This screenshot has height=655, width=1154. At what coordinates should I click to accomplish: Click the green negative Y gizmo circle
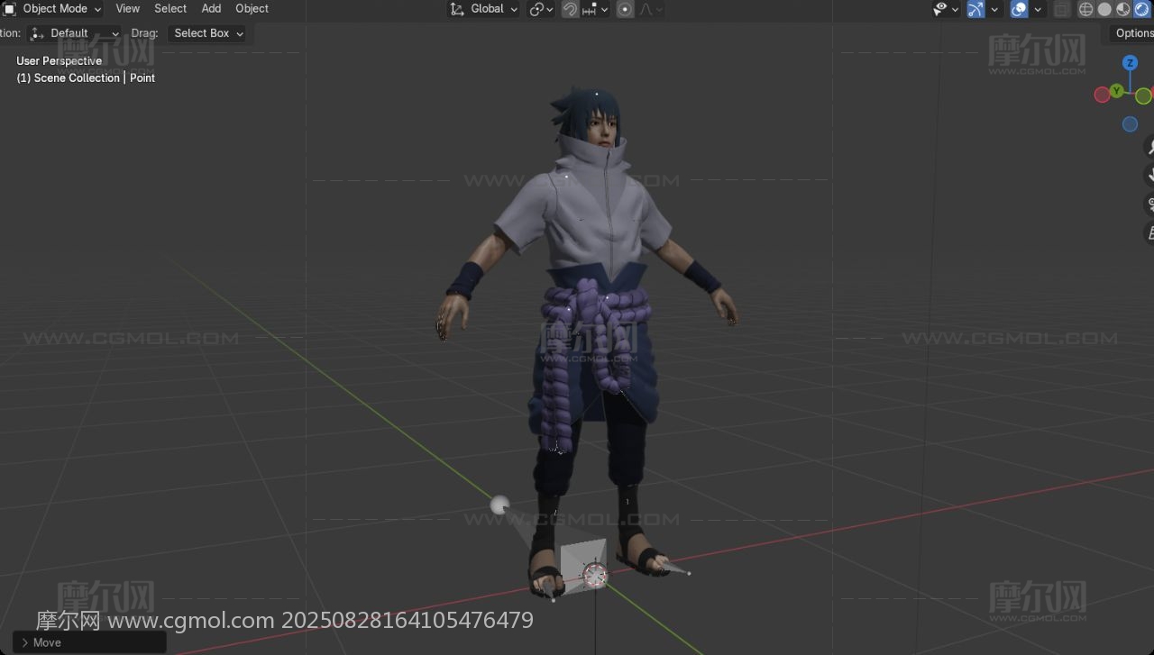[x=1143, y=96]
